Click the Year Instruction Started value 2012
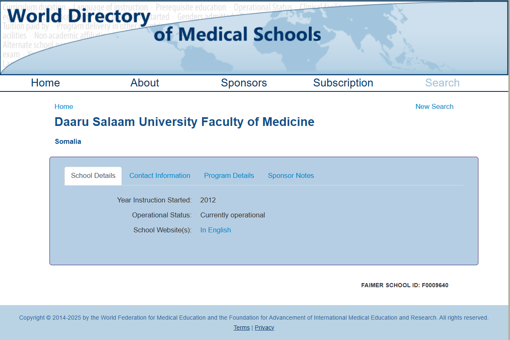The width and height of the screenshot is (510, 340). pyautogui.click(x=208, y=200)
